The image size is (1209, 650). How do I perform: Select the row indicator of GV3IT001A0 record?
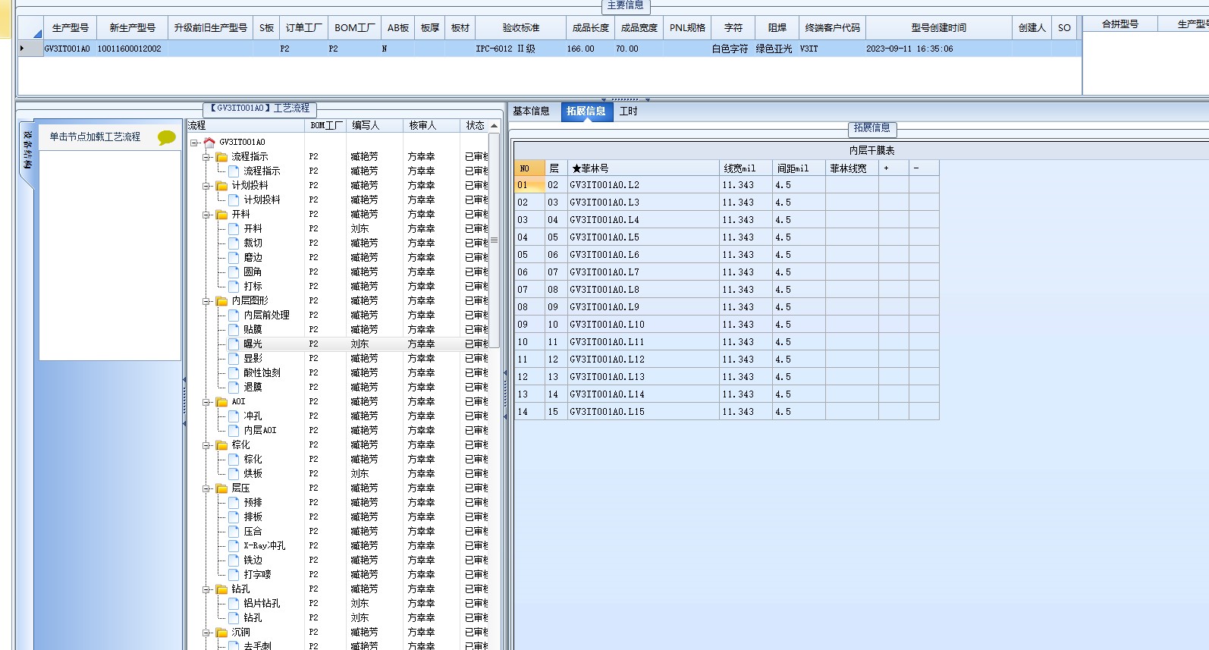coord(30,49)
